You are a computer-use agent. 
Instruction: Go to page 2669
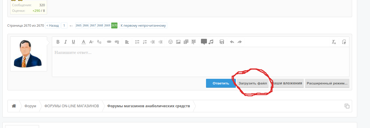[107, 25]
